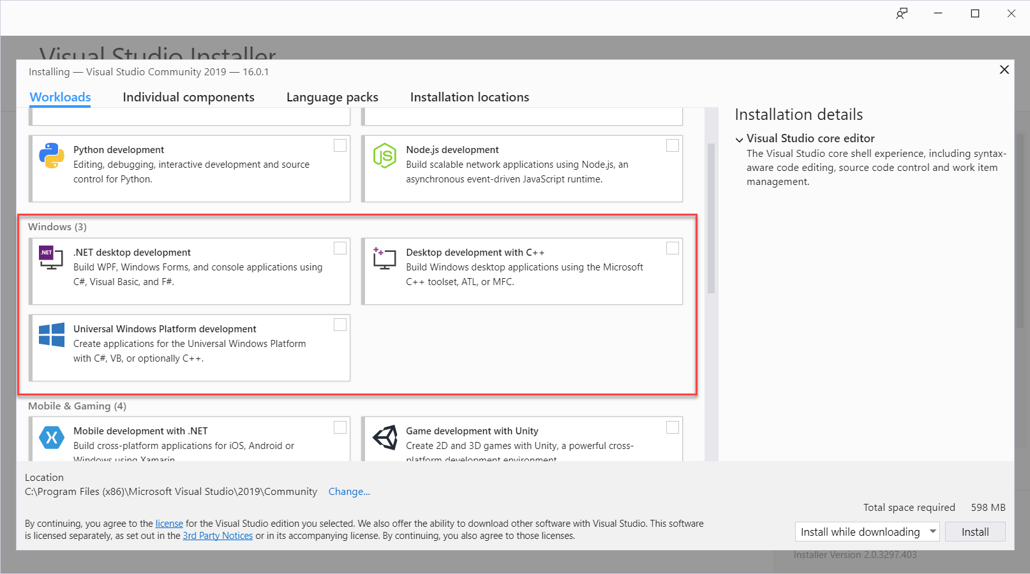Select Game development with Unity checkbox
1030x574 pixels.
point(673,427)
